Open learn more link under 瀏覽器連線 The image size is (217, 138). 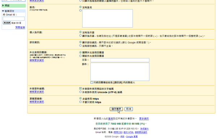(x=37, y=102)
